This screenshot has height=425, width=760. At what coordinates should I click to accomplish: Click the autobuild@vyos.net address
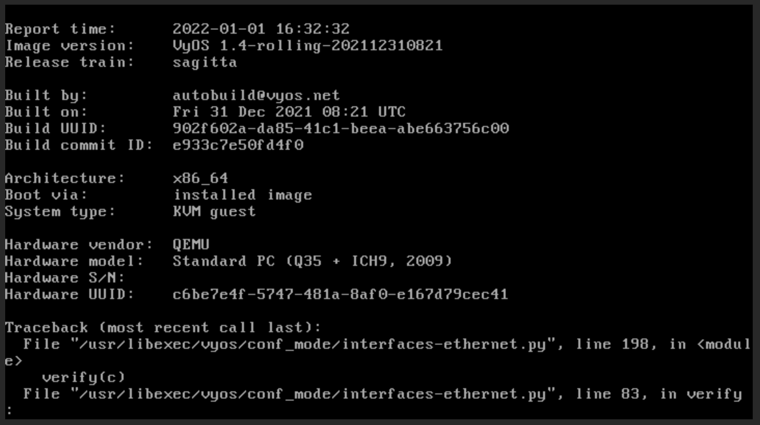pos(256,95)
